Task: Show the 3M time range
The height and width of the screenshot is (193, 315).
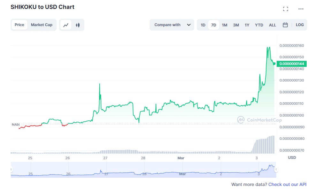Action: [236, 25]
